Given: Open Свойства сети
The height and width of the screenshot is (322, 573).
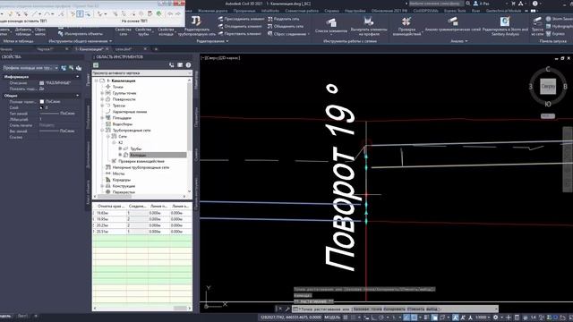Looking at the screenshot, I should pyautogui.click(x=124, y=31).
